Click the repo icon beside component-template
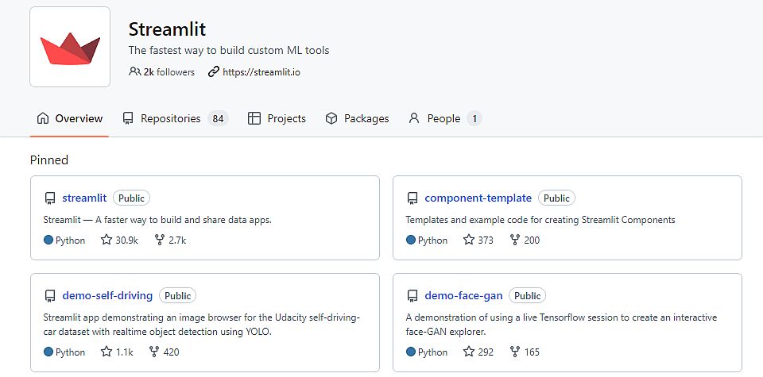763x377 pixels. tap(412, 198)
